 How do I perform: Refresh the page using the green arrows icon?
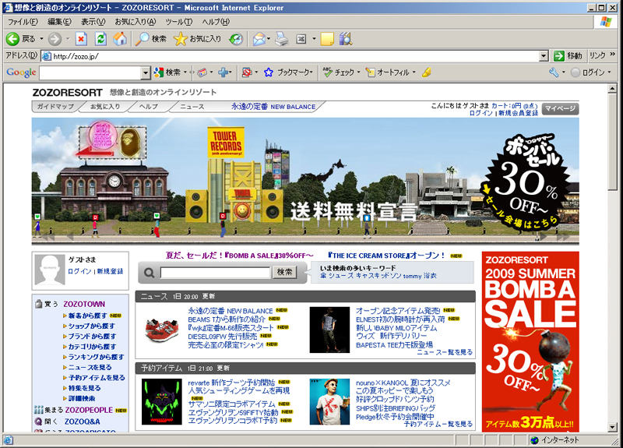pos(100,38)
